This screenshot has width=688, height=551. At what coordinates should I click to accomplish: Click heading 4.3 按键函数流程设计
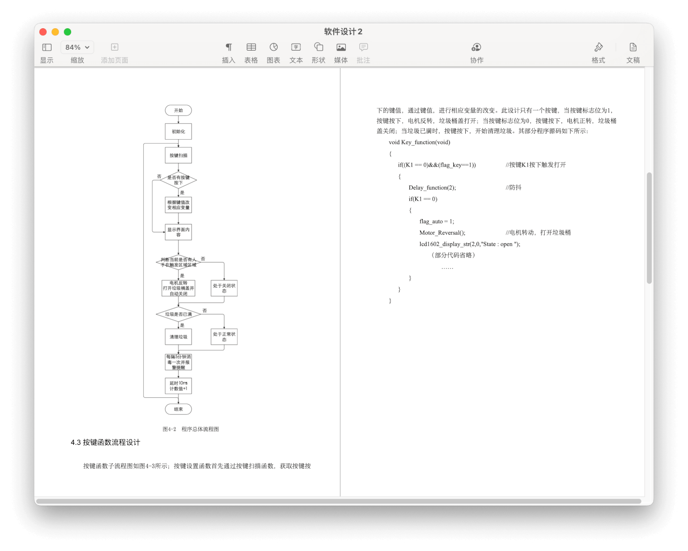(105, 442)
